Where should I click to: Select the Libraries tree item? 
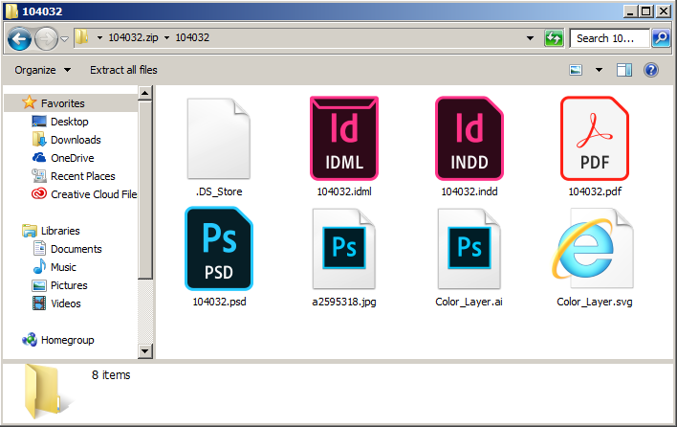click(x=60, y=231)
